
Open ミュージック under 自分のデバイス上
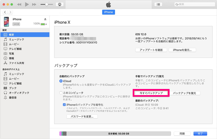point(25,74)
